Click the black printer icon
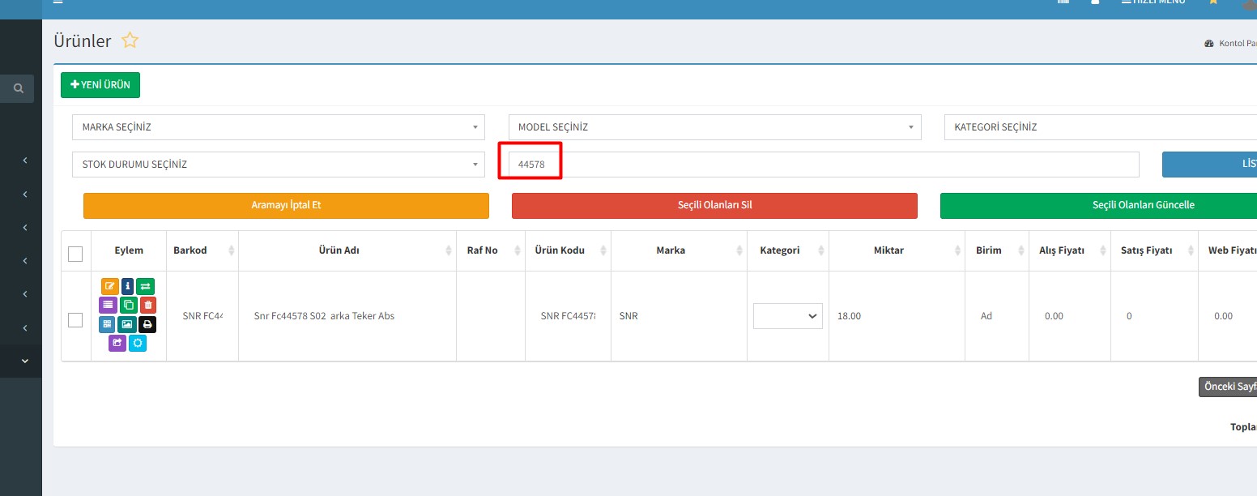The width and height of the screenshot is (1257, 496). pos(147,324)
